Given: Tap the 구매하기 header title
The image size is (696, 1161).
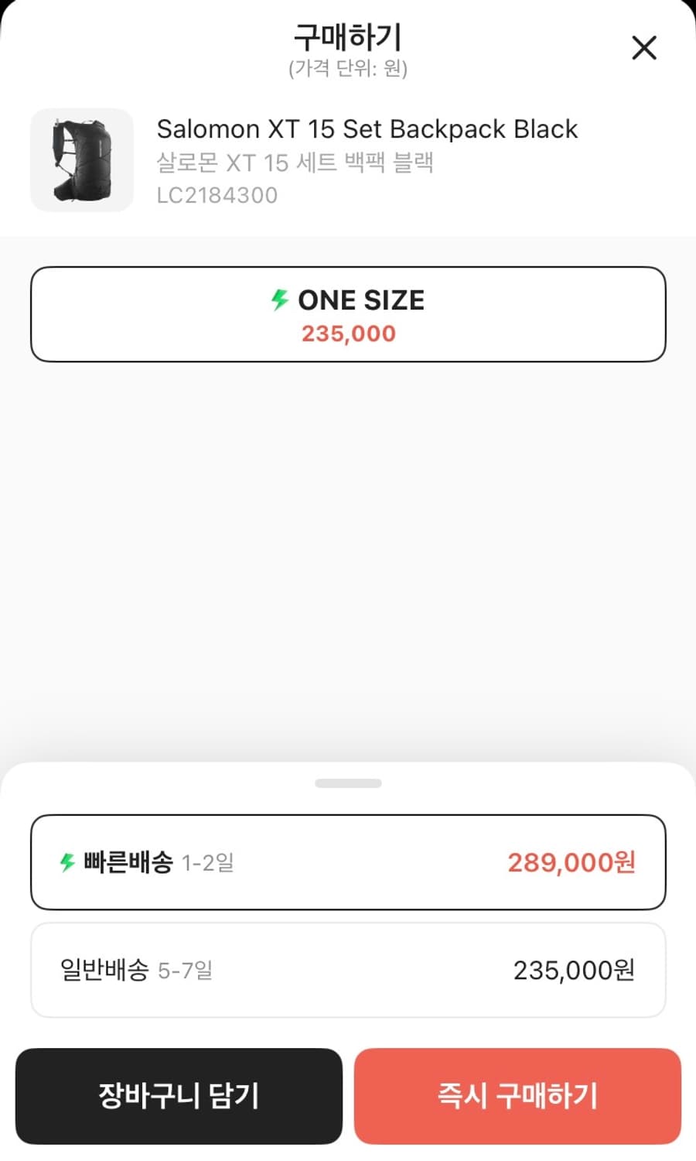Looking at the screenshot, I should tap(348, 36).
